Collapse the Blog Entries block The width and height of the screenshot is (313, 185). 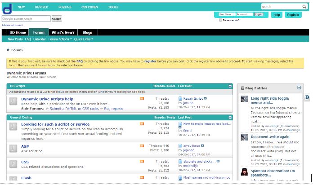click(x=299, y=88)
